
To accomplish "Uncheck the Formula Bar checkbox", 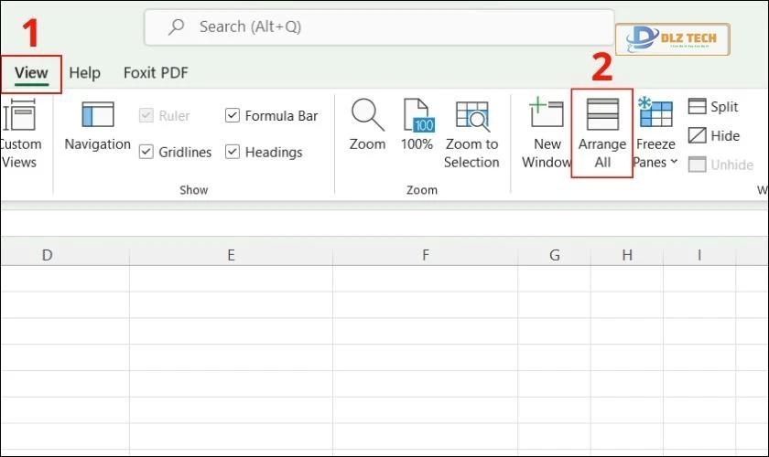I will click(x=232, y=115).
